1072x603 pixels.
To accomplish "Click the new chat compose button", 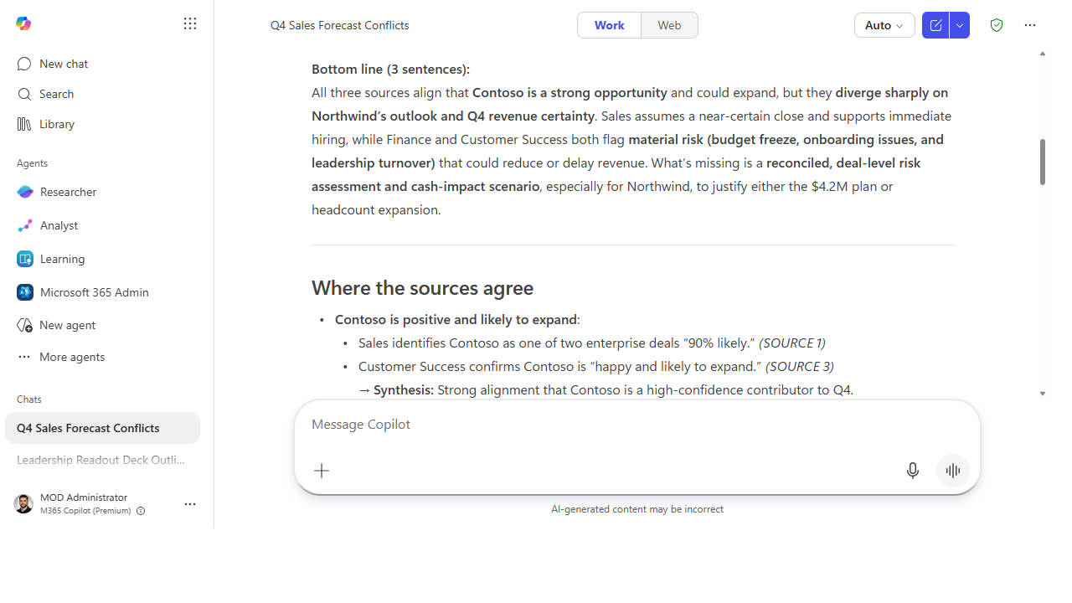I will tap(935, 25).
